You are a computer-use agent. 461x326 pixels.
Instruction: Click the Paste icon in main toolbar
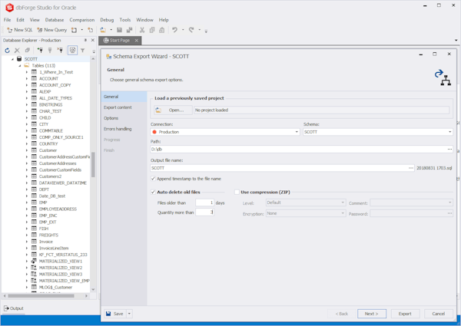(x=161, y=30)
